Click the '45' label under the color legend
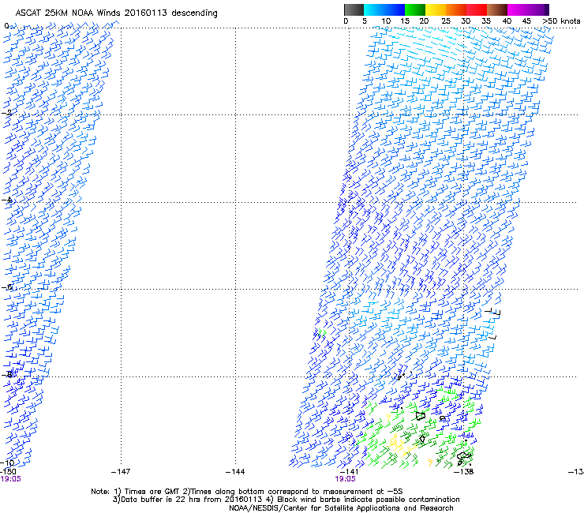The image size is (584, 513). tap(526, 21)
